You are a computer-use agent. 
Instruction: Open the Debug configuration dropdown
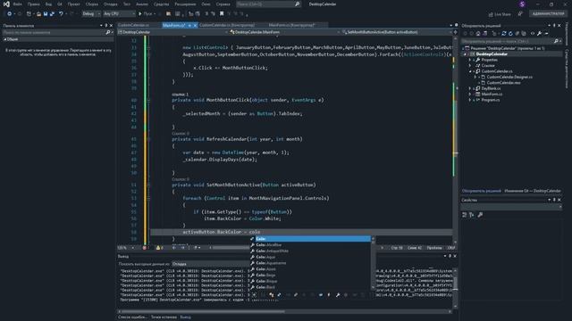pyautogui.click(x=91, y=14)
